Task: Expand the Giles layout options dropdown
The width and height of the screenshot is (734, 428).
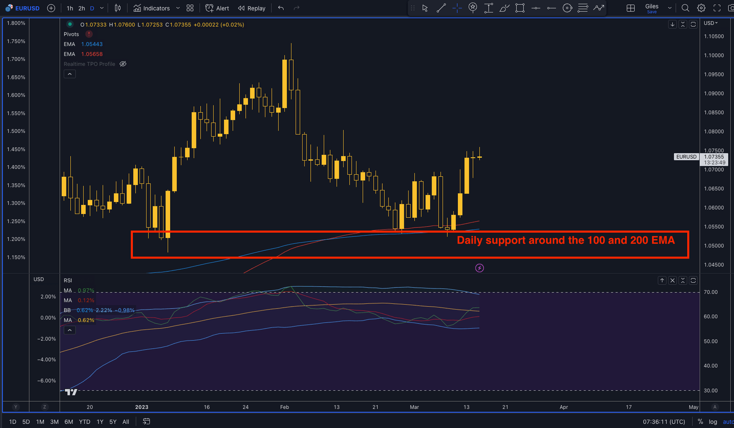Action: [670, 8]
